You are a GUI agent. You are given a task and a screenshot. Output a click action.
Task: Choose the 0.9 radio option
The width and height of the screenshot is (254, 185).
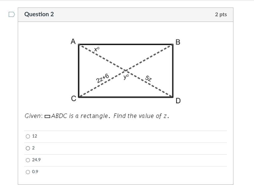(x=28, y=172)
